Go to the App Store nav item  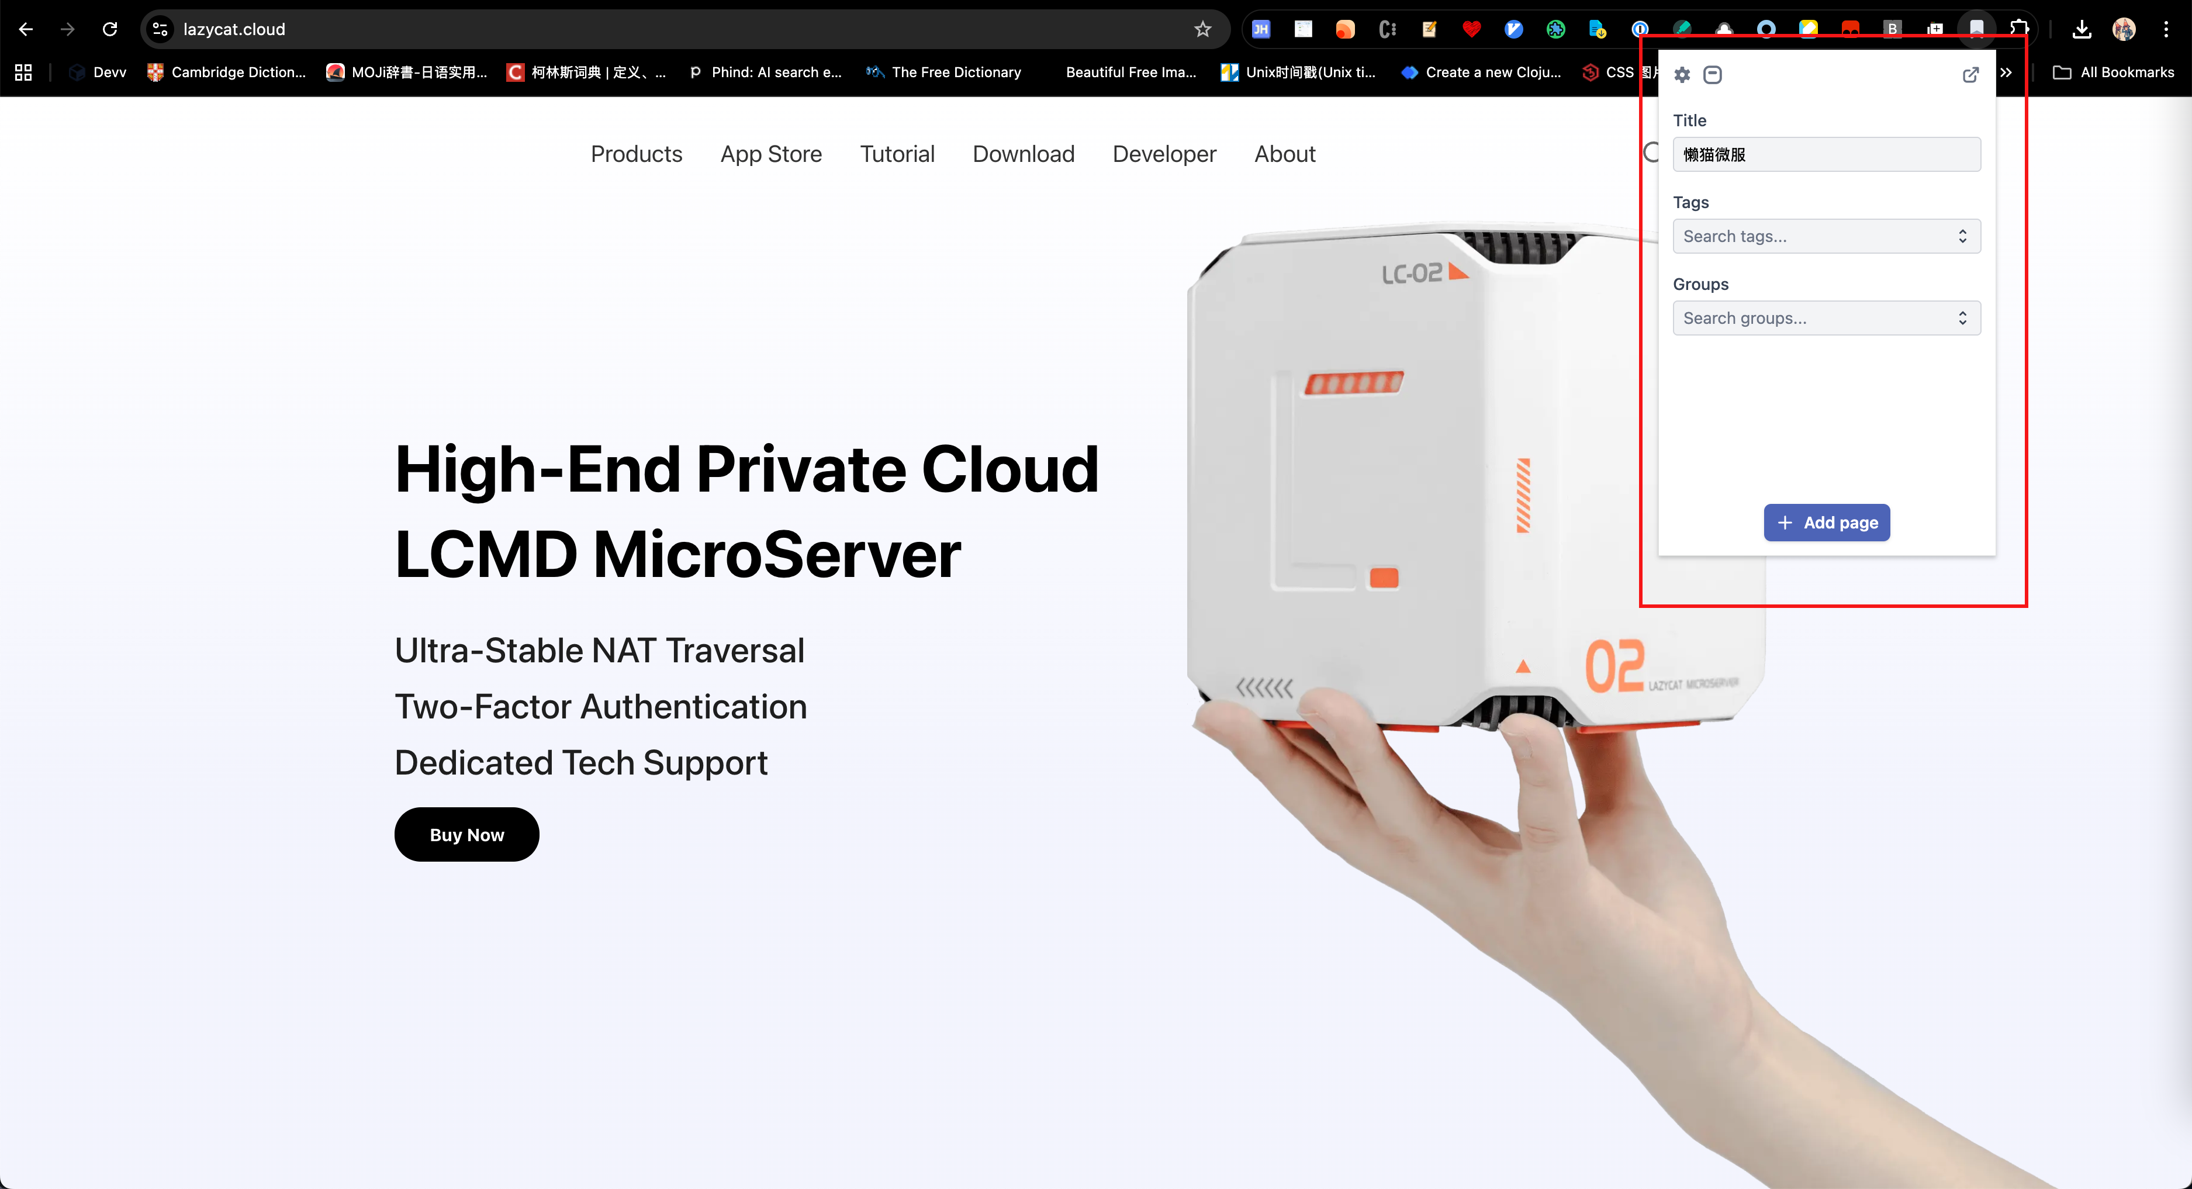tap(771, 154)
